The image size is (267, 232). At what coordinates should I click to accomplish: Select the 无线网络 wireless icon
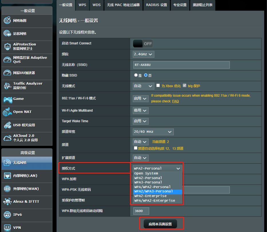[7, 162]
